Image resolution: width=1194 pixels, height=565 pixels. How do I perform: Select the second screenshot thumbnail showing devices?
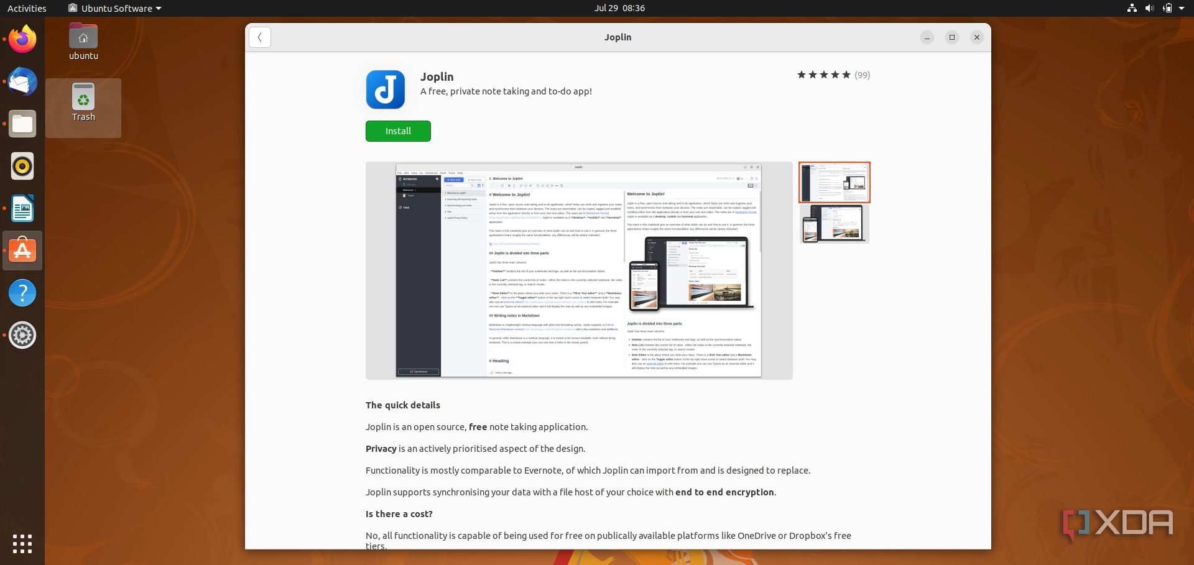pos(835,223)
